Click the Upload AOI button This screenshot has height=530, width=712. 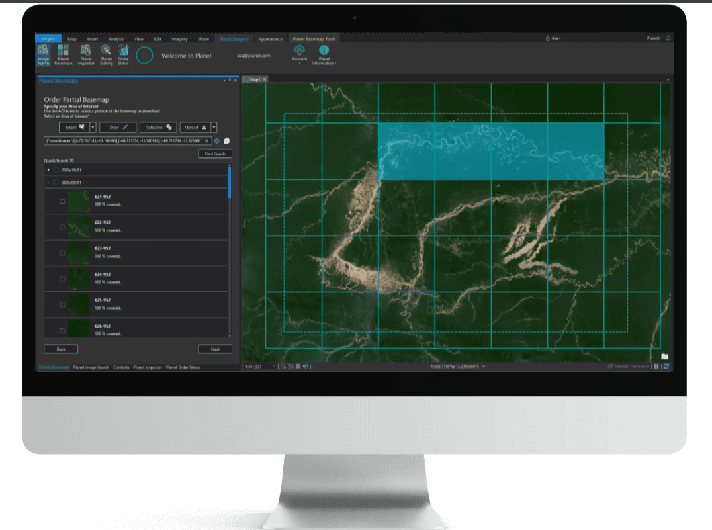click(196, 127)
